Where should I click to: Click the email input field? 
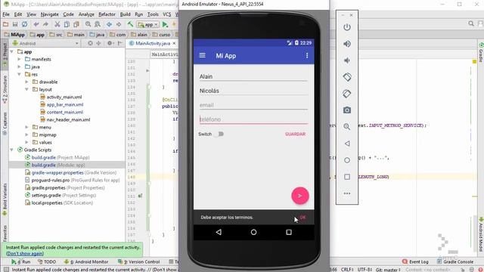click(x=253, y=105)
